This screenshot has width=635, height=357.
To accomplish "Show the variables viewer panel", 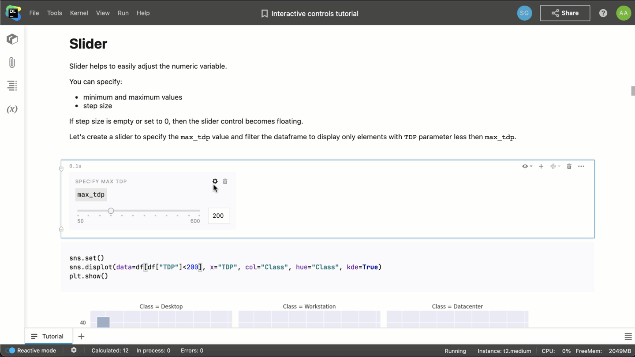I will click(x=12, y=109).
